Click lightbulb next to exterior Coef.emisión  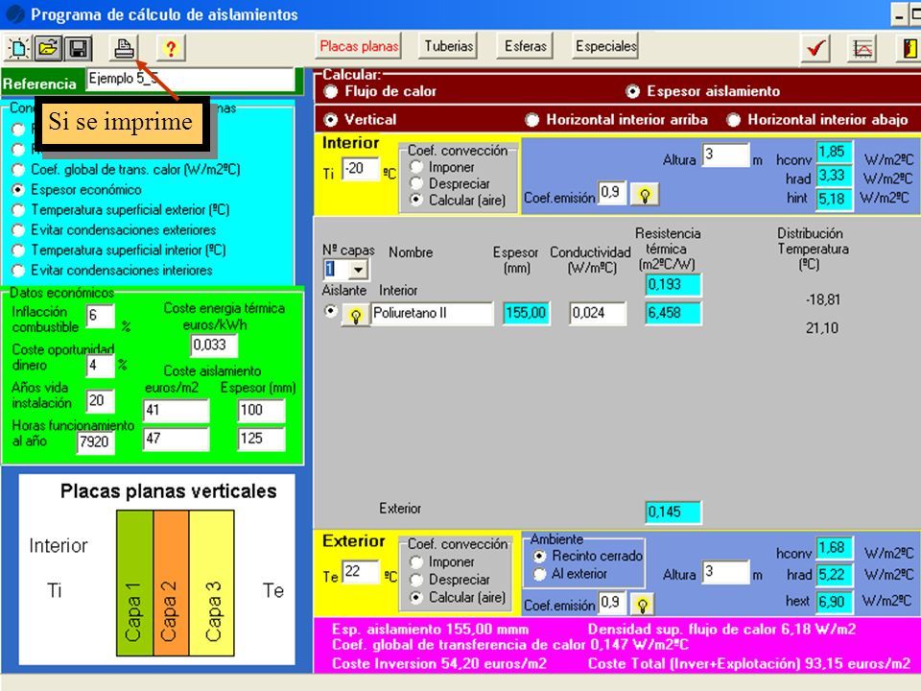click(642, 604)
